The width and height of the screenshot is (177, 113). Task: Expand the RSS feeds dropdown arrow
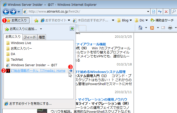[x=158, y=28]
